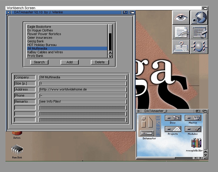This screenshot has height=172, width=218.
Task: Open the Projects drawer icon
Action: 173,129
